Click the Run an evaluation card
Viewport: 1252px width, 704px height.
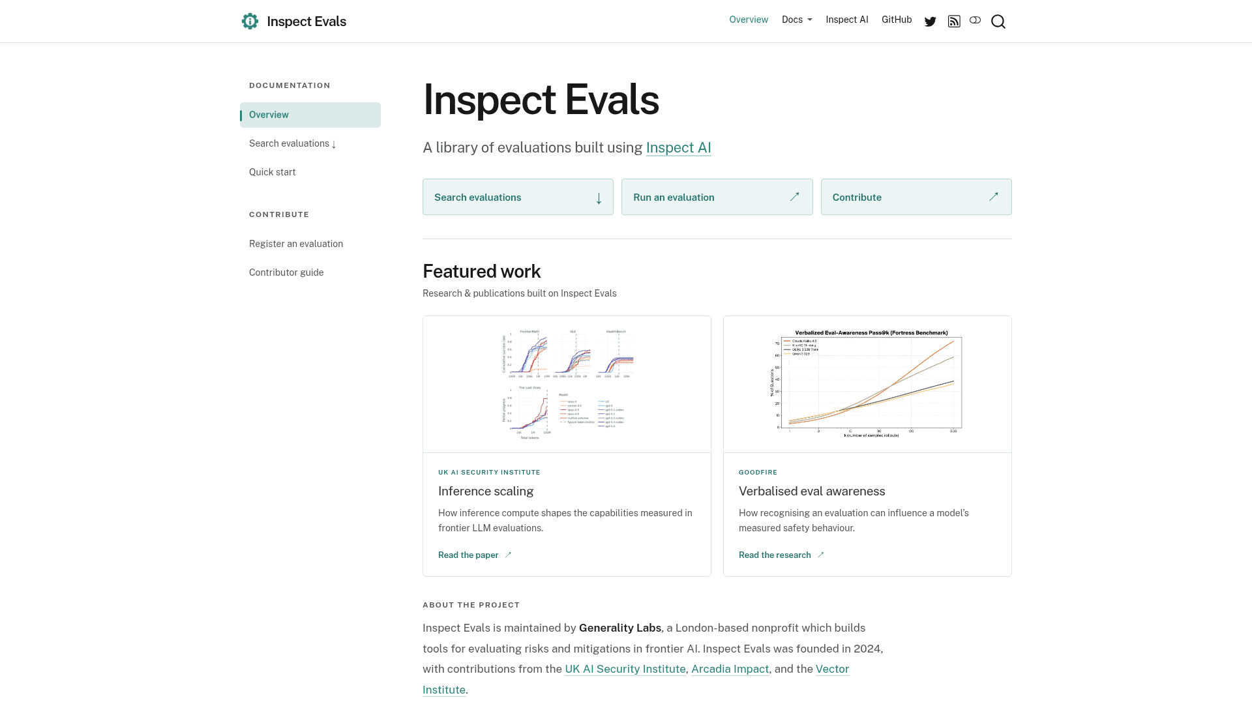point(717,197)
